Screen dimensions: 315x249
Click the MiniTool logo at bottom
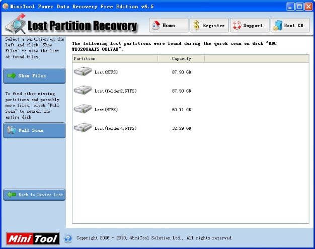click(x=33, y=239)
